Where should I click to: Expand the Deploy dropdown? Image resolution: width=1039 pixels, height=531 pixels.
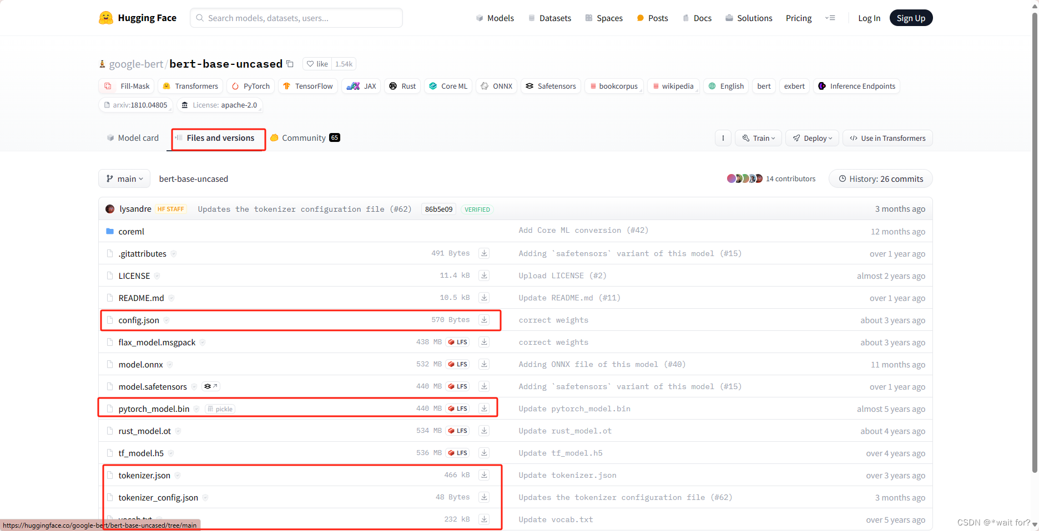[812, 138]
